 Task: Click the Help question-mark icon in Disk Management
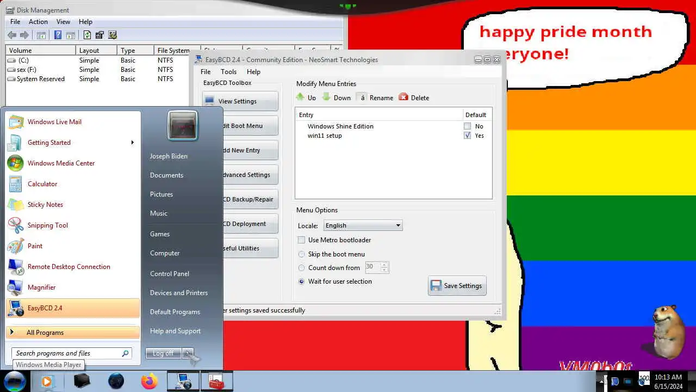tap(58, 35)
